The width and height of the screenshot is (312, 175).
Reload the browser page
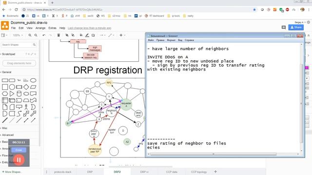16,10
